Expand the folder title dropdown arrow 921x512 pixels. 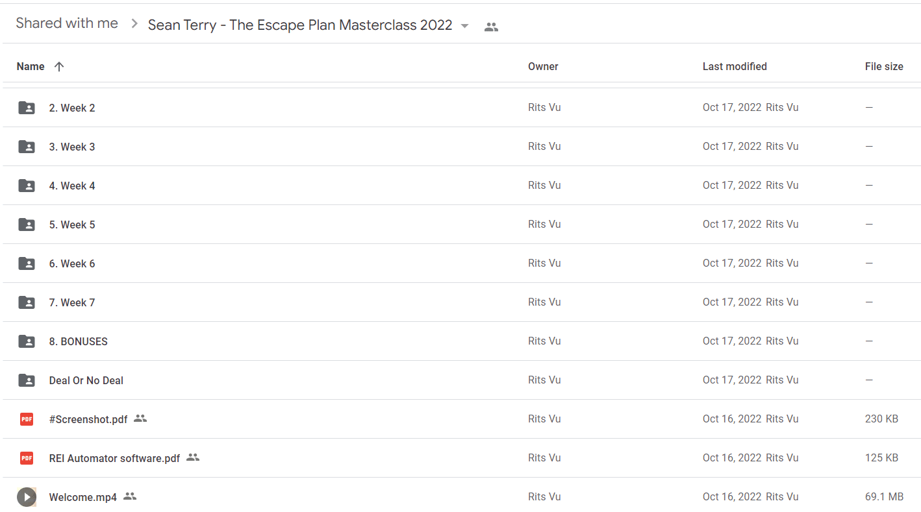click(x=464, y=26)
